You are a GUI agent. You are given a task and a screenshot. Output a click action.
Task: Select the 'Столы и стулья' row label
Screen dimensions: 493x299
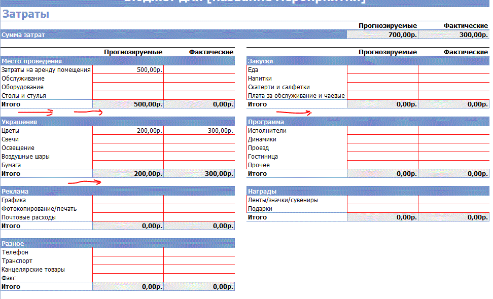coord(23,96)
